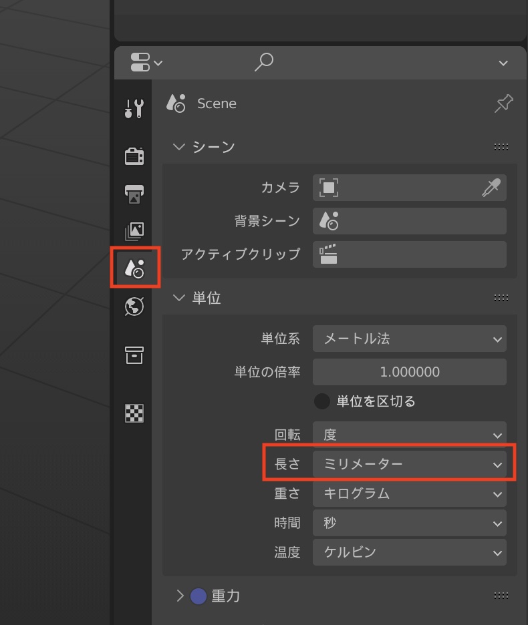Toggle the 単位を区切る option

click(323, 401)
